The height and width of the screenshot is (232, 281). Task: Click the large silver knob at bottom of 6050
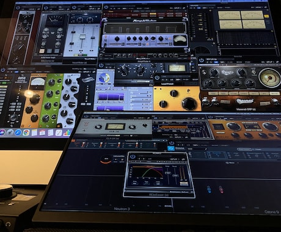click(13, 118)
